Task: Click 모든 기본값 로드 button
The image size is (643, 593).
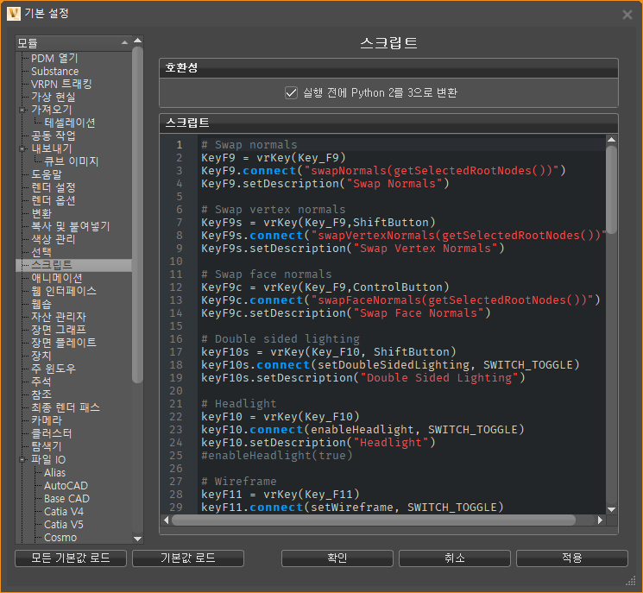Action: pos(71,558)
